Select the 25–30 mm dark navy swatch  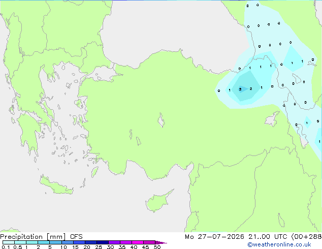103,242
